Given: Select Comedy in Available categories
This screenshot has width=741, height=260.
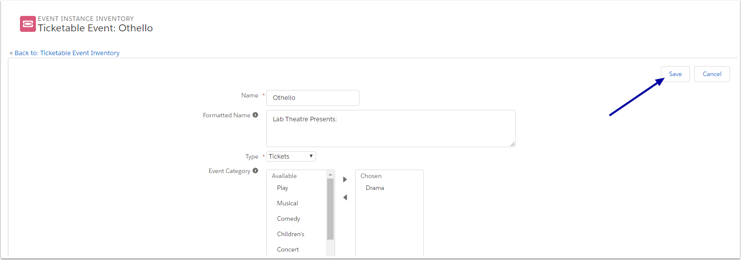Looking at the screenshot, I should pyautogui.click(x=288, y=219).
